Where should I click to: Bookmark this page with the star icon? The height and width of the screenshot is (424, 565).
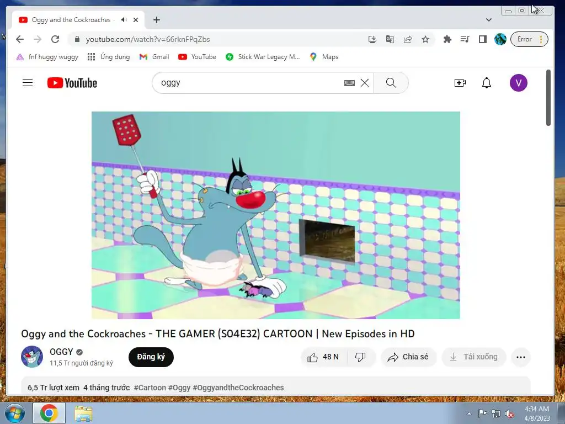pos(425,39)
